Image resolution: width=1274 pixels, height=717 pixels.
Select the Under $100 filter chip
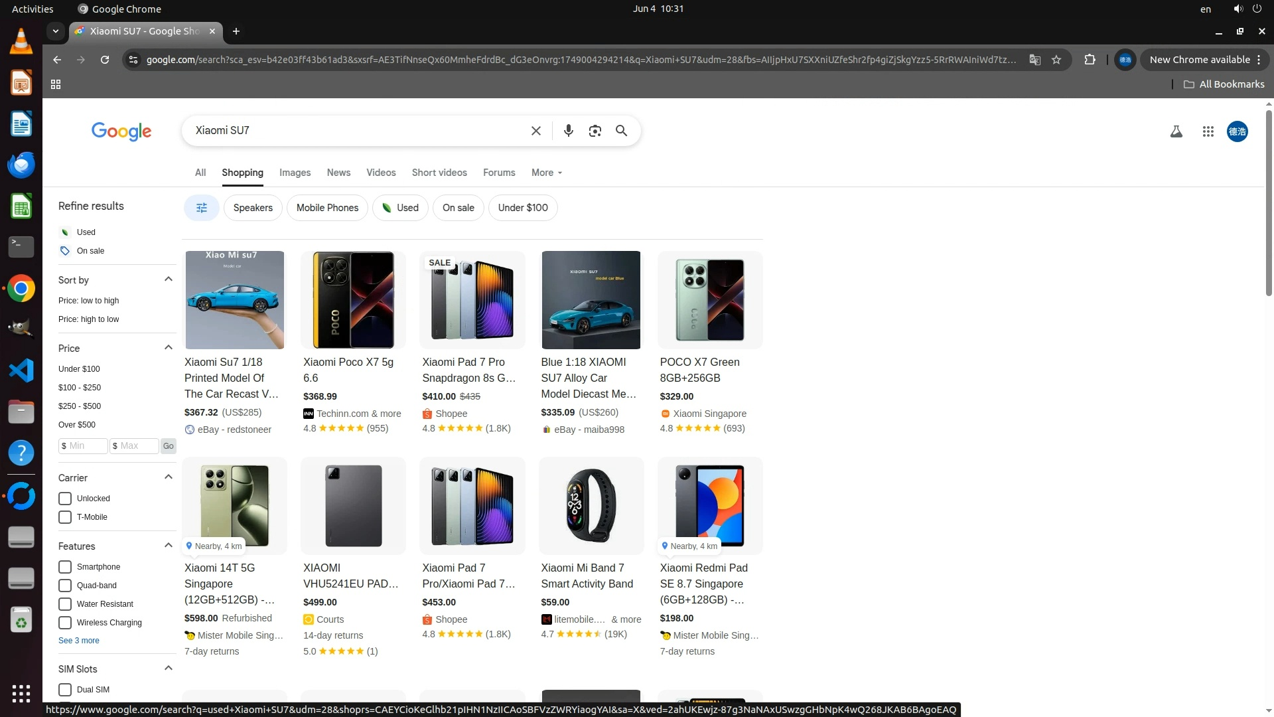pyautogui.click(x=523, y=208)
